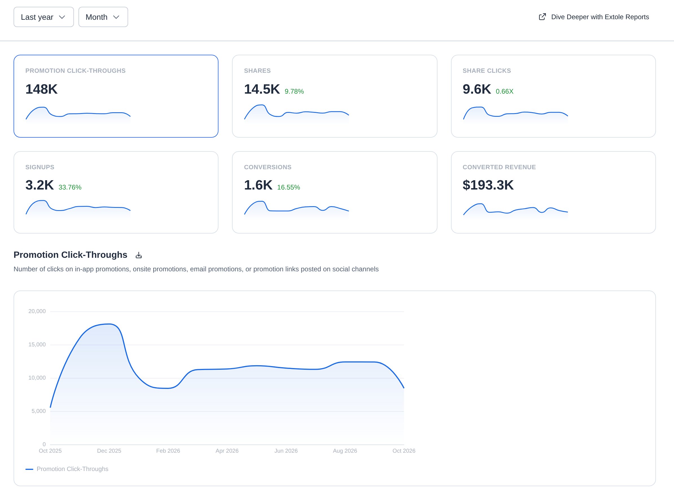Click the external link icon beside Dive Deeper
The height and width of the screenshot is (493, 674).
[542, 17]
